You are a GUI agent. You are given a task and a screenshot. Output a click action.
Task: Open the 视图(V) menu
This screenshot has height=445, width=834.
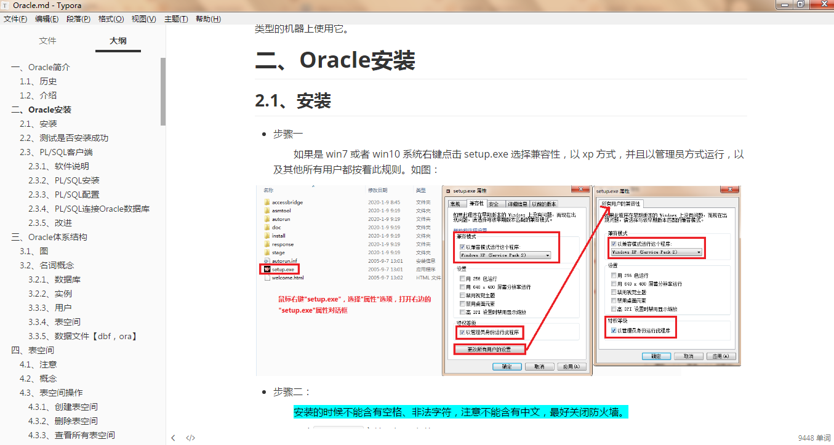(143, 19)
